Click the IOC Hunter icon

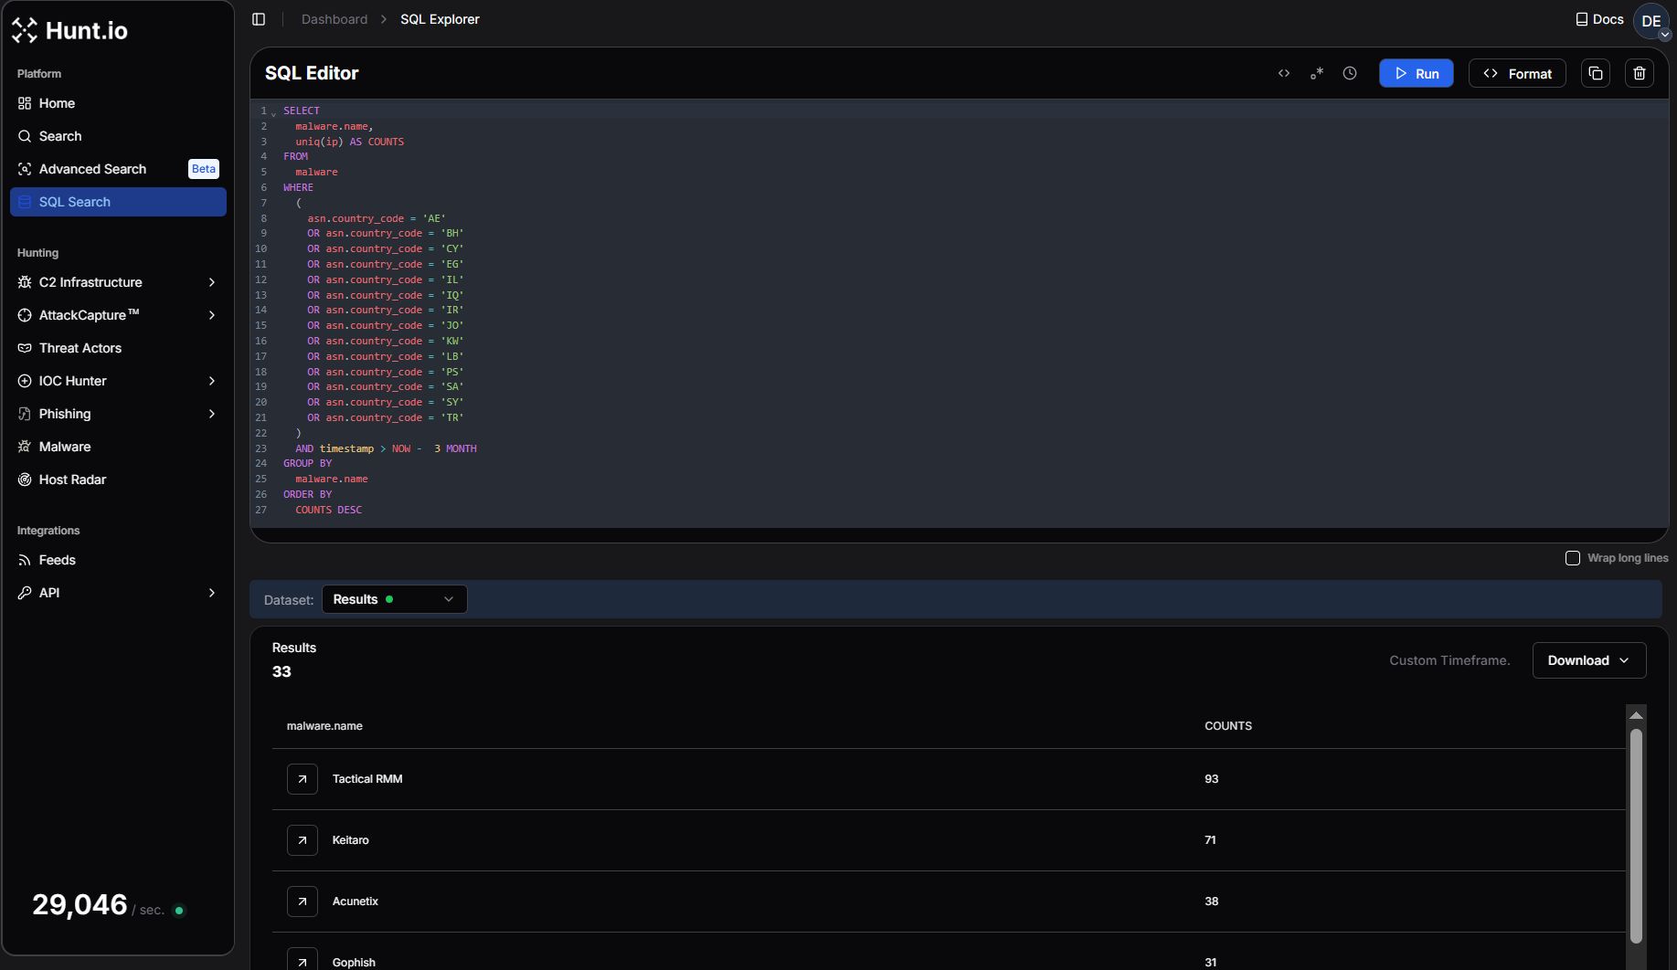tap(25, 381)
